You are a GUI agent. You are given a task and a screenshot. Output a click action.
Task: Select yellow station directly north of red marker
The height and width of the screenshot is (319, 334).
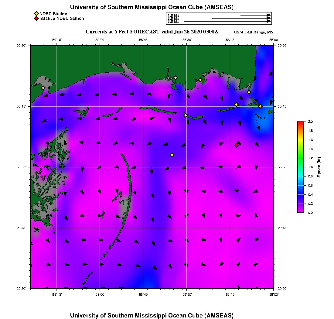pos(236,105)
